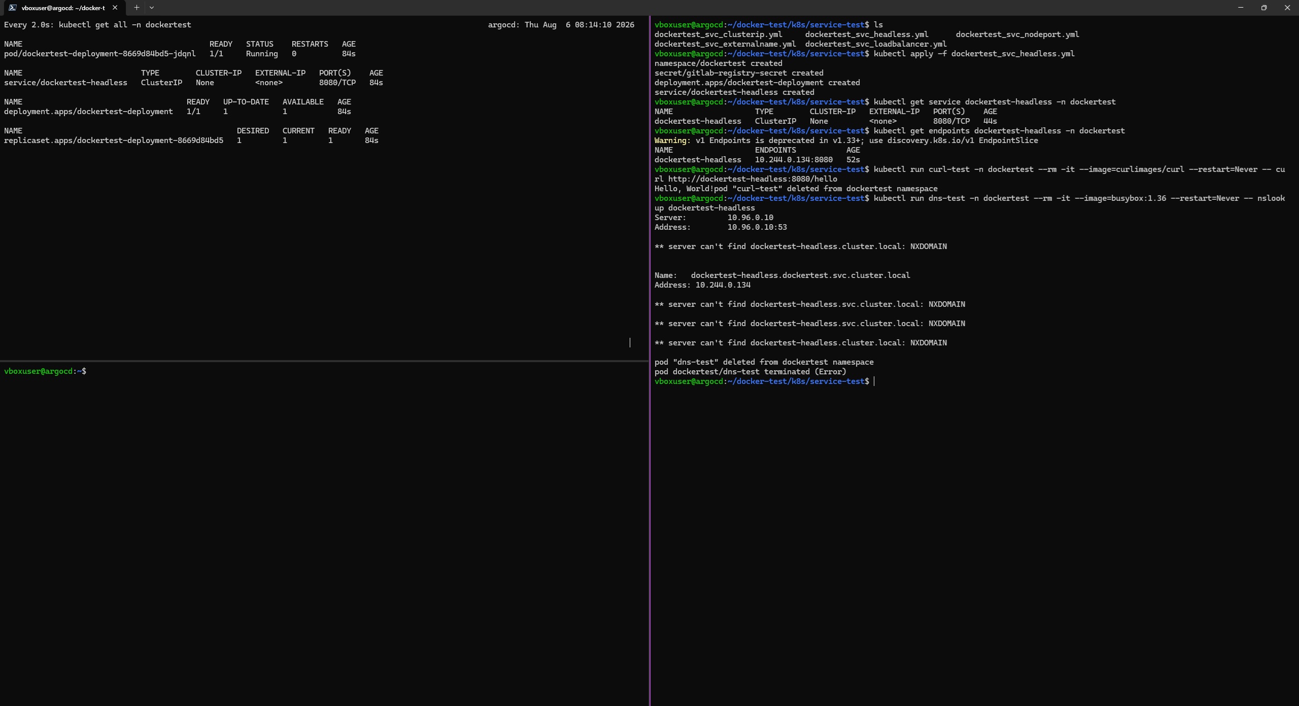Click the 'kubectl get service dockertest-headless' command
The height and width of the screenshot is (706, 1299).
[x=995, y=102]
